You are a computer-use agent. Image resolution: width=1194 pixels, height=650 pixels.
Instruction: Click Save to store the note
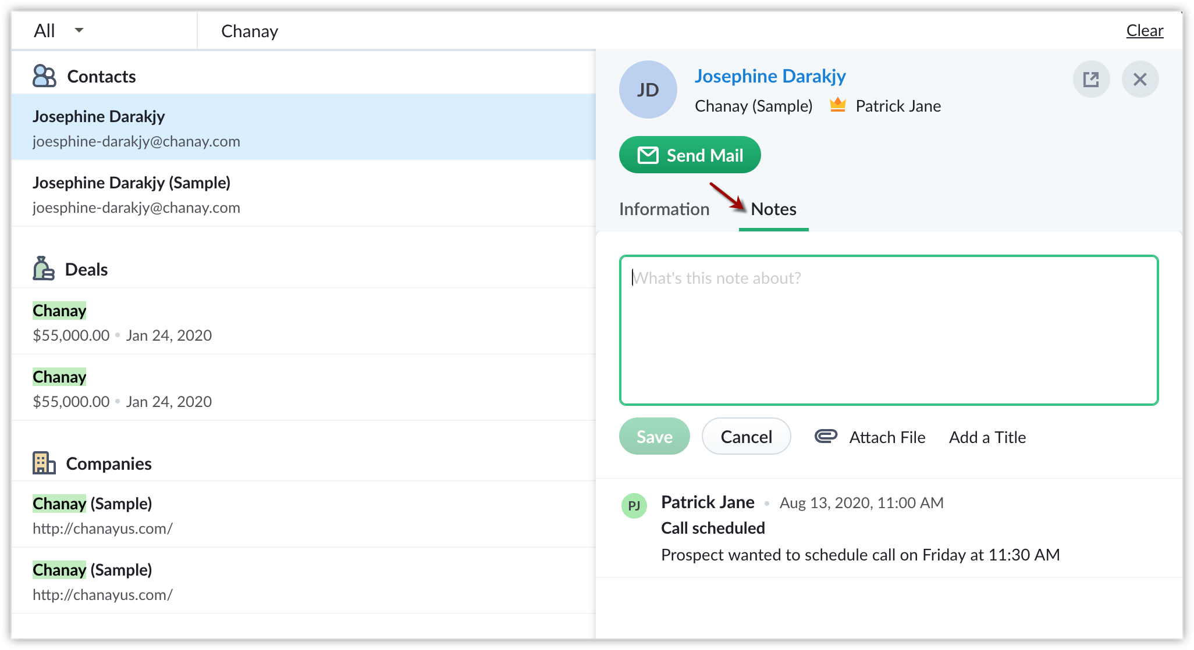click(654, 437)
